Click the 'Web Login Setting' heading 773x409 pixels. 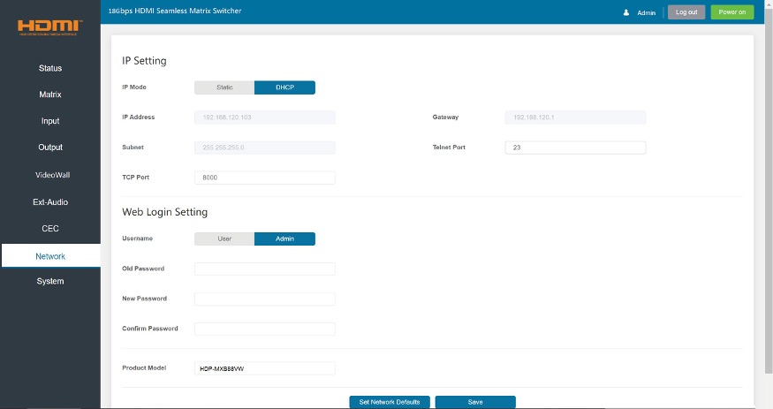pyautogui.click(x=164, y=212)
